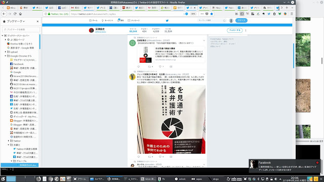This screenshot has width=324, height=182.
Task: View the 424 following count
Action: pos(144,30)
